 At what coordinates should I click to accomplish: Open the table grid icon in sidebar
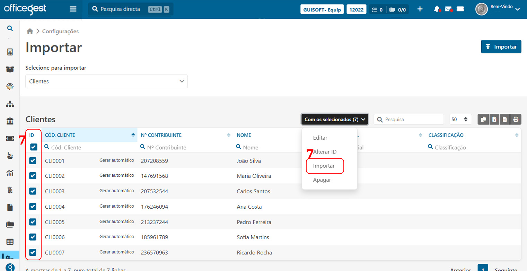pos(10,242)
